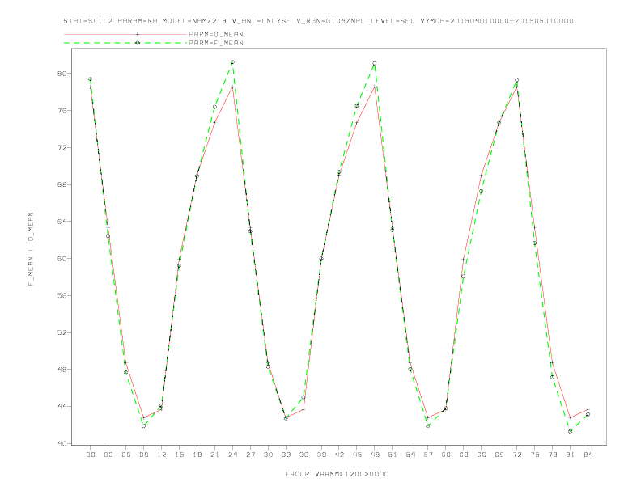Click x-axis tick label 51
The height and width of the screenshot is (495, 641).
(x=393, y=455)
